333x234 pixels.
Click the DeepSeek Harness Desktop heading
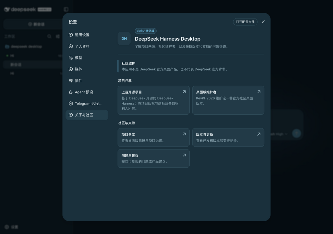pyautogui.click(x=168, y=39)
